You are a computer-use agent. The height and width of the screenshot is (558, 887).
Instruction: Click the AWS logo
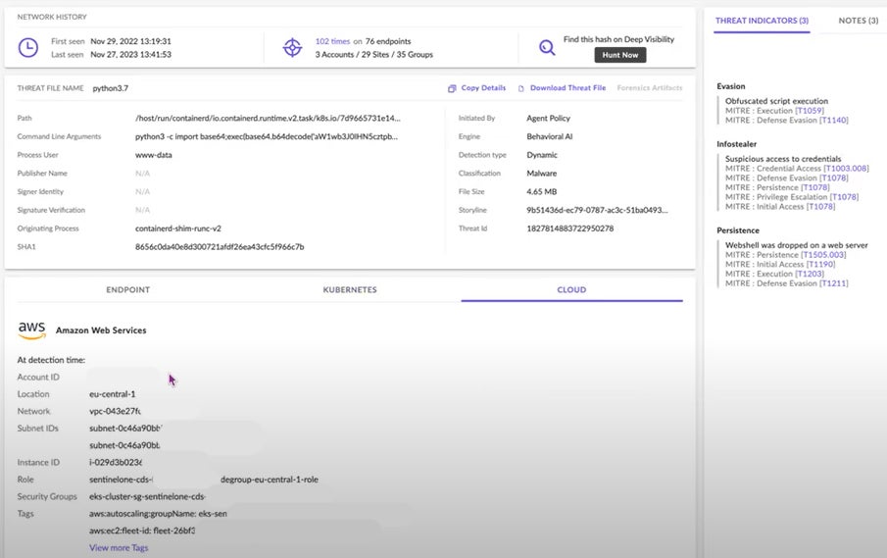31,330
